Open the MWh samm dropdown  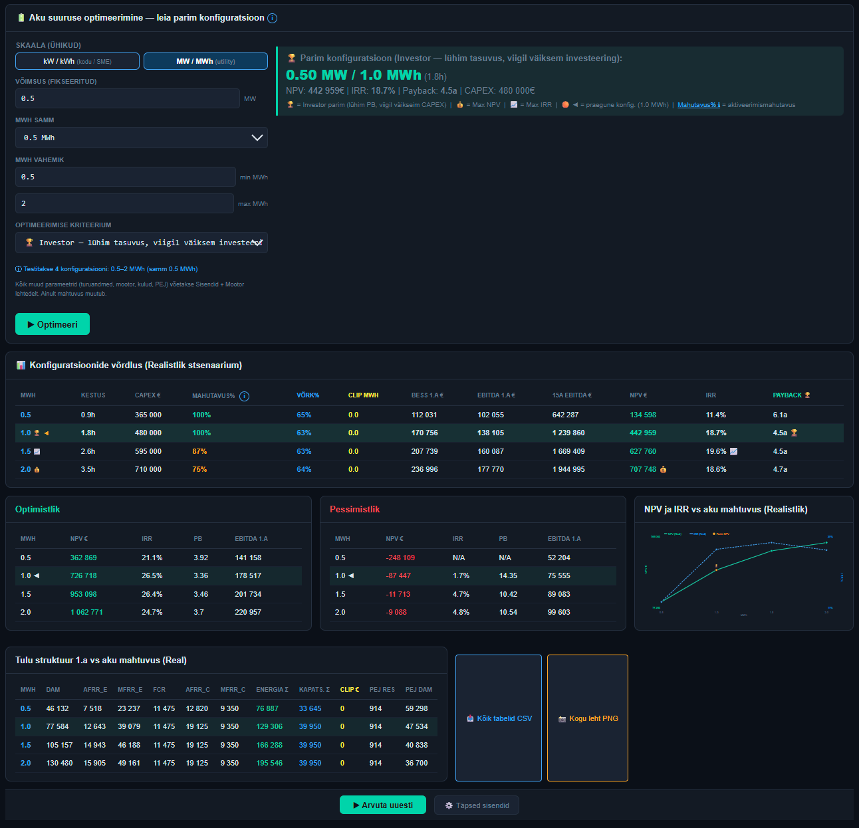pos(142,138)
